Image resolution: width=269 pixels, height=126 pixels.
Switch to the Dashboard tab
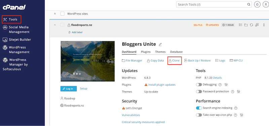(129, 52)
